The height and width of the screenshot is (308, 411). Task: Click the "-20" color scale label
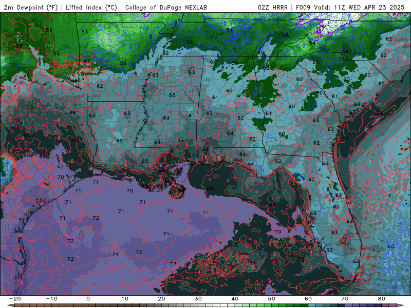pos(15,299)
